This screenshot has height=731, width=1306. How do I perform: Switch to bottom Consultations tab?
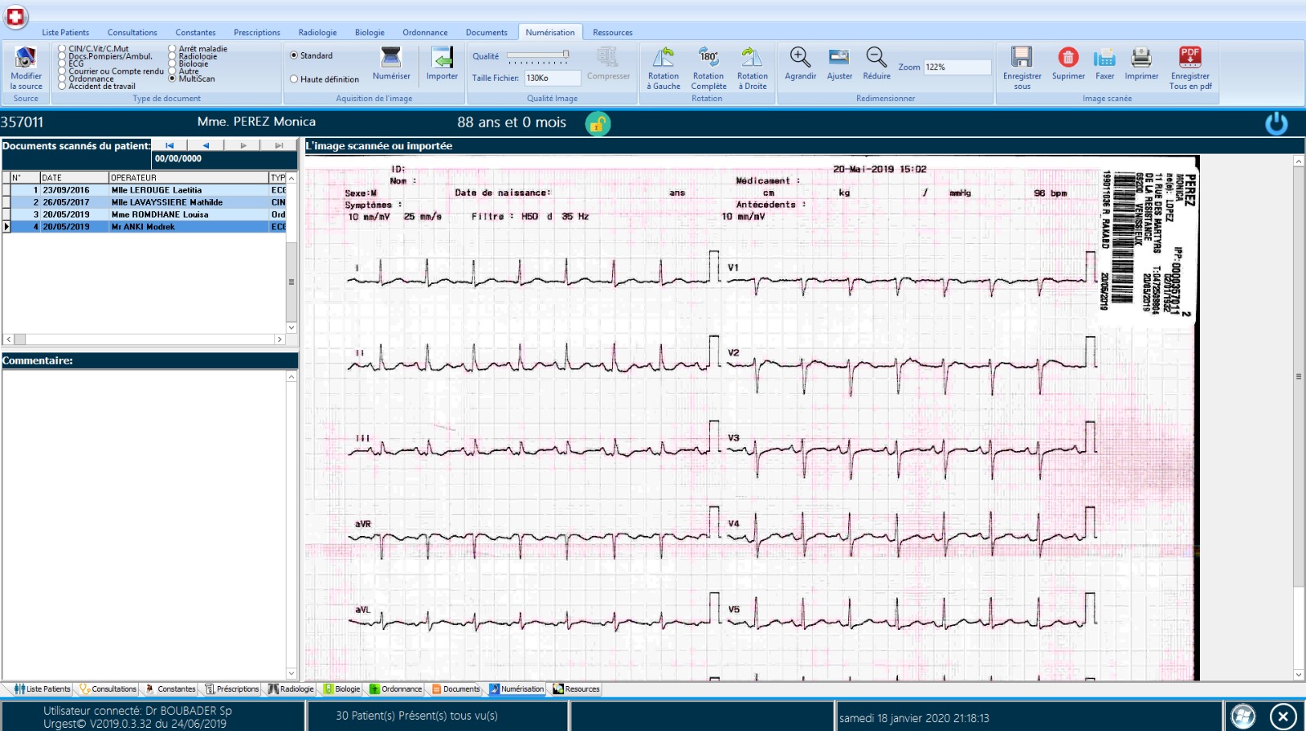(x=108, y=689)
